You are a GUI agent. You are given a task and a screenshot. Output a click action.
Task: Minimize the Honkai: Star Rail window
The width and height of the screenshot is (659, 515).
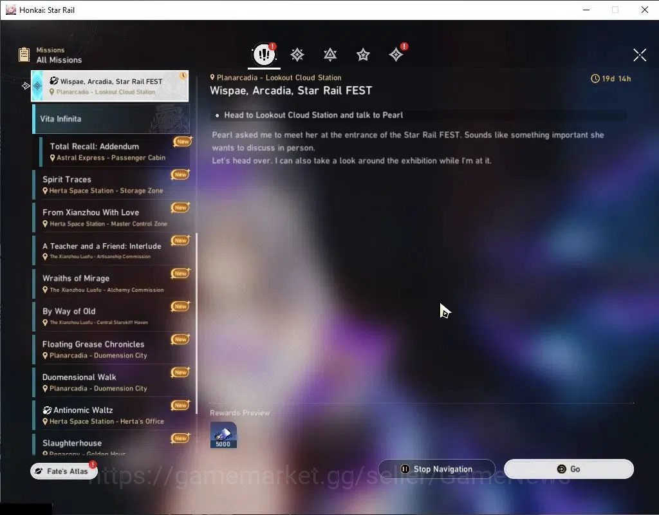[586, 10]
